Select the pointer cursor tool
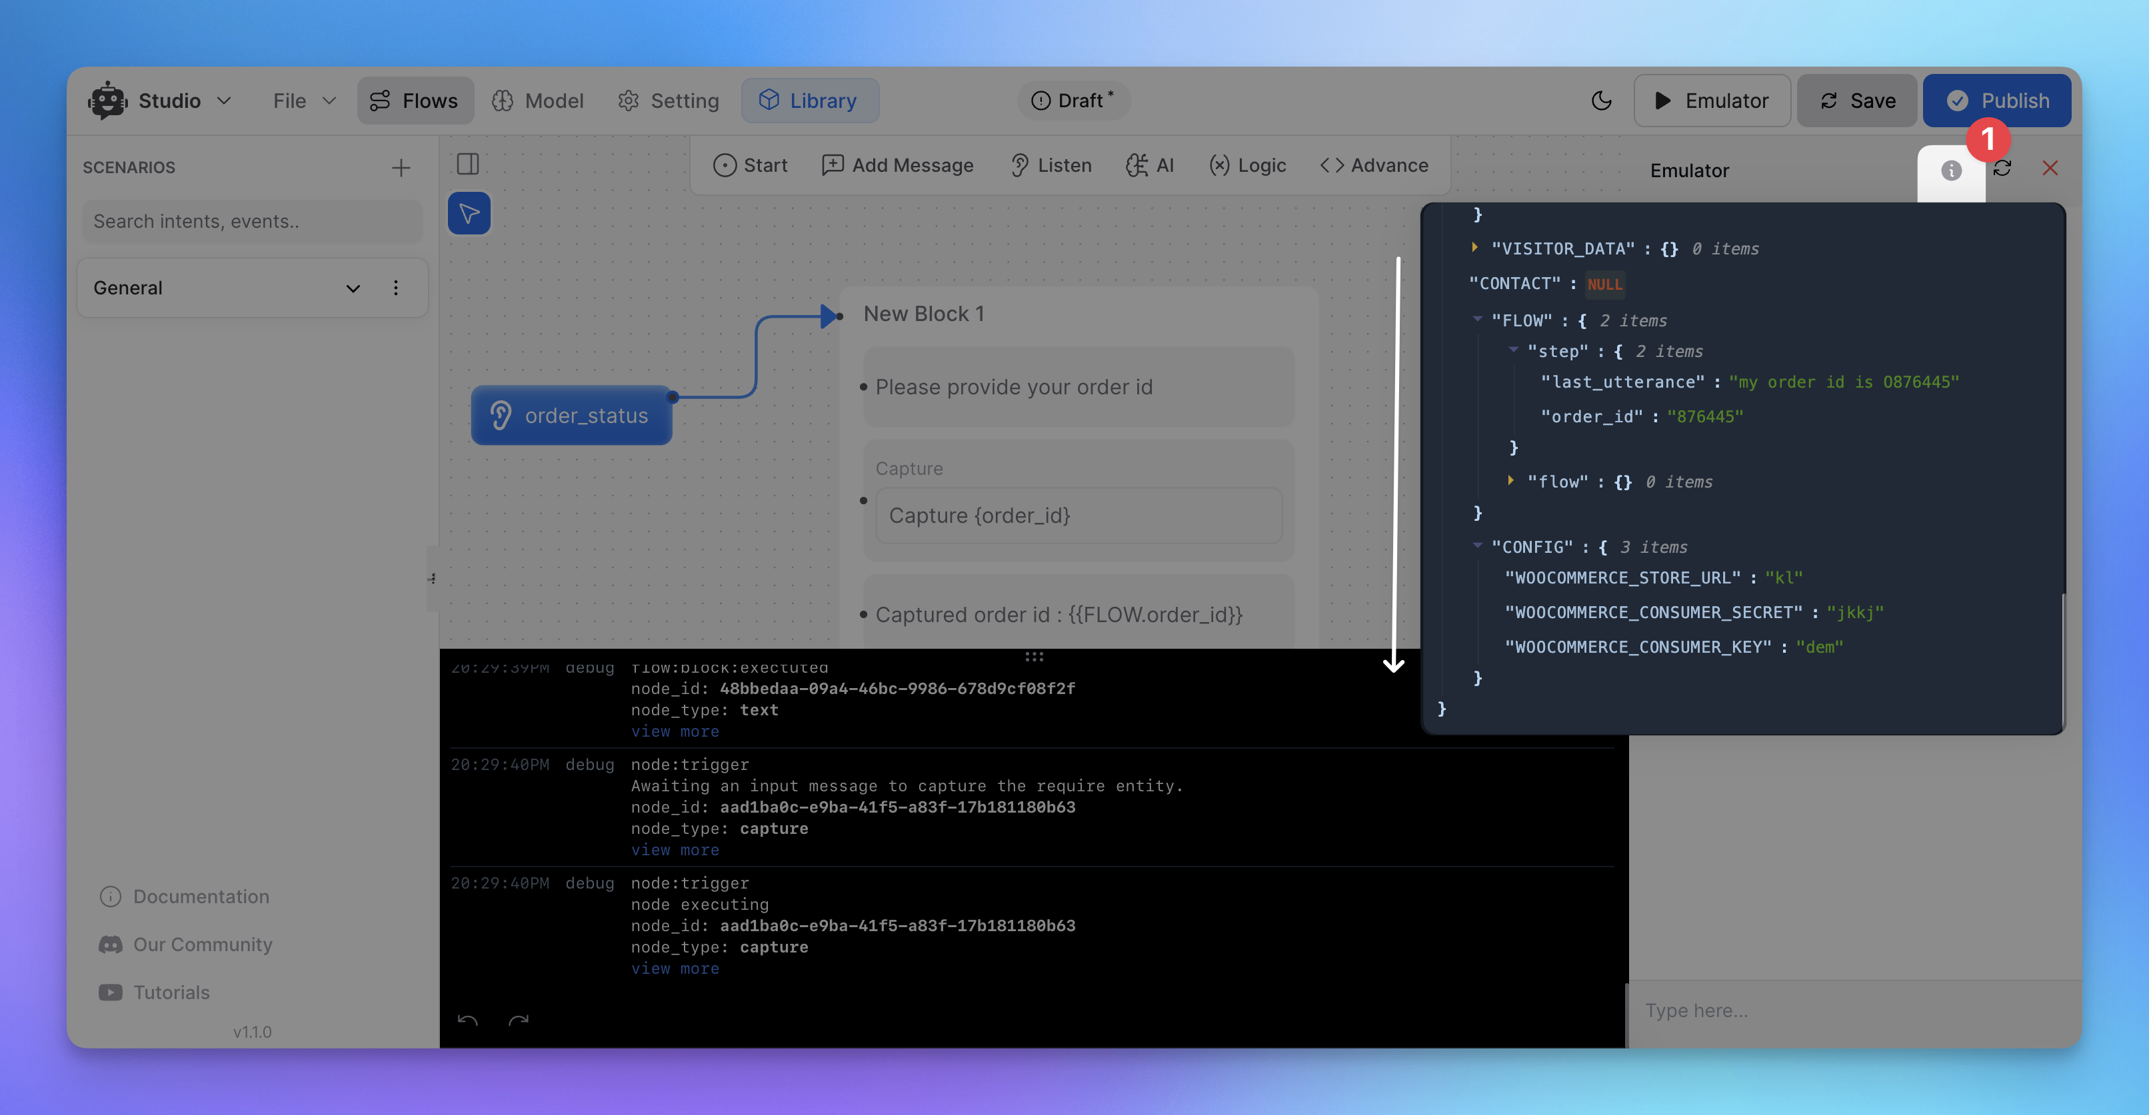Screen dimensions: 2149x1115 (469, 213)
